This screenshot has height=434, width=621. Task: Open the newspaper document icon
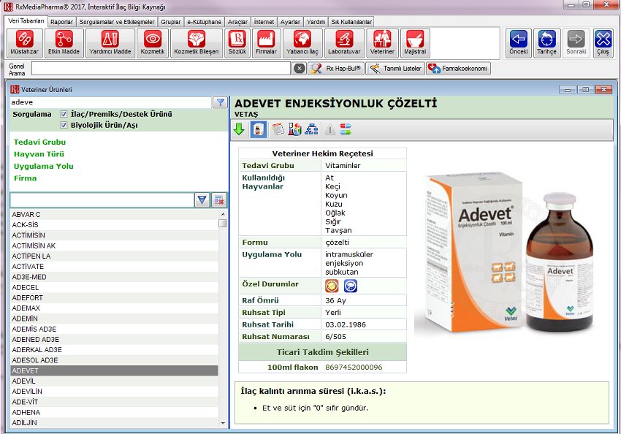[x=278, y=129]
